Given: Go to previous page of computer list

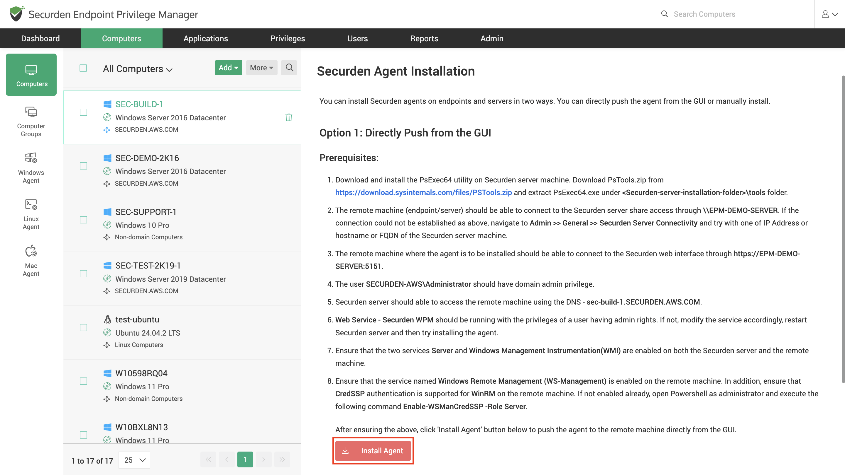Looking at the screenshot, I should point(227,459).
